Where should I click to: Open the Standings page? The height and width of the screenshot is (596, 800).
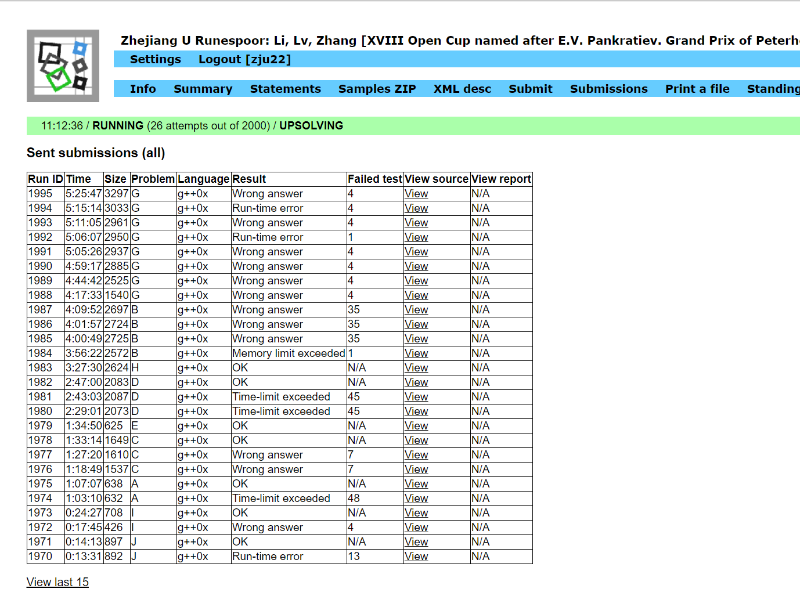(773, 89)
